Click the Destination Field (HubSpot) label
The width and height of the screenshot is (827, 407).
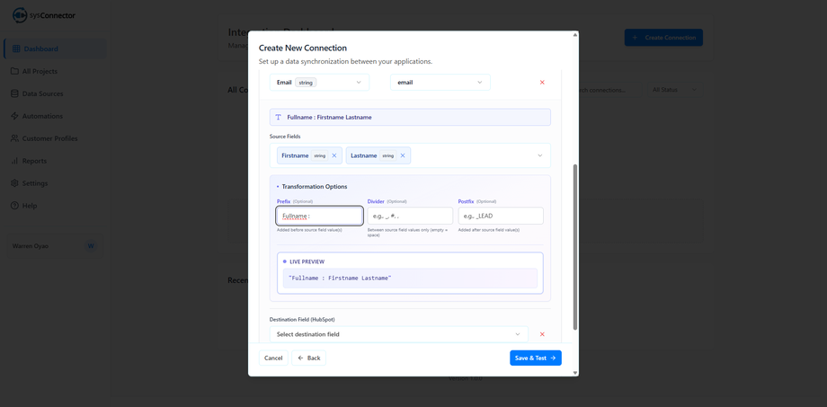tap(302, 320)
